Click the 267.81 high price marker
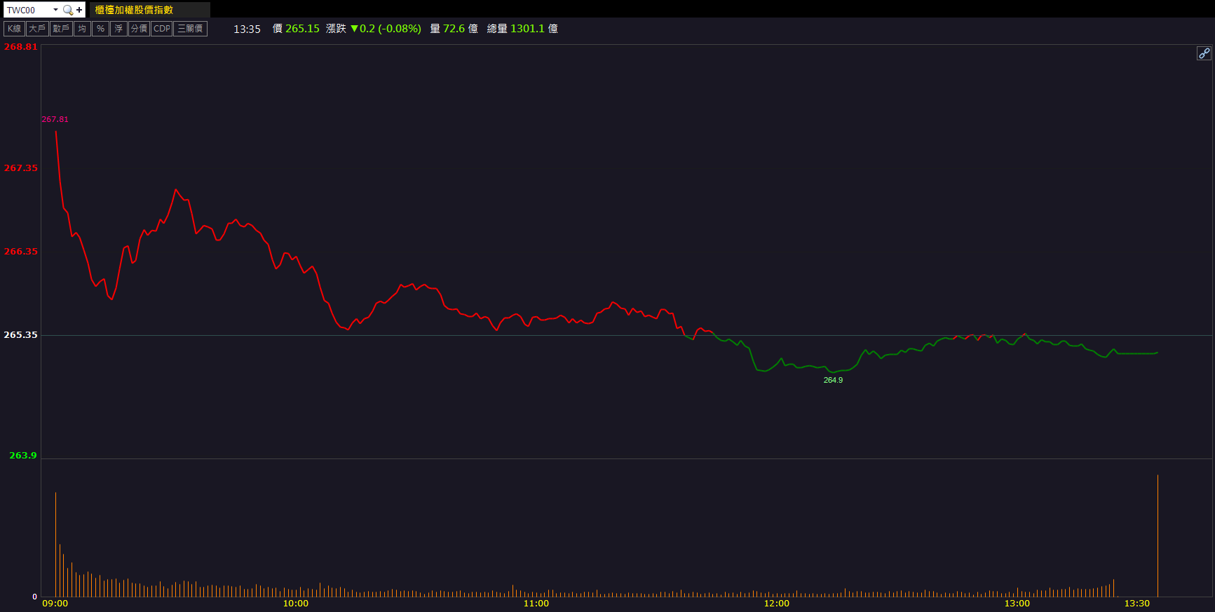This screenshot has width=1215, height=612. [x=55, y=119]
